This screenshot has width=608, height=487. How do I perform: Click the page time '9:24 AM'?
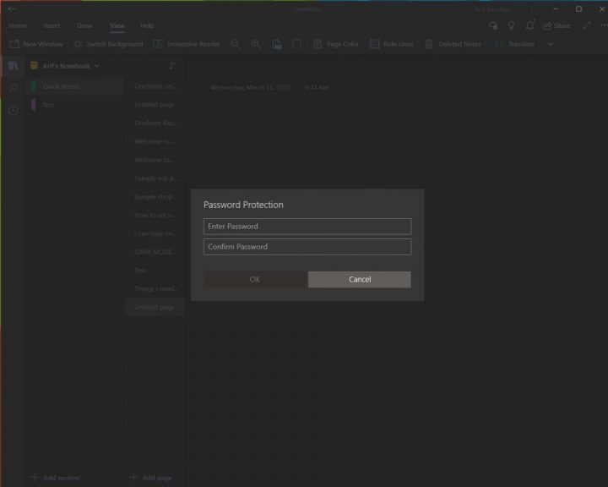coord(317,87)
